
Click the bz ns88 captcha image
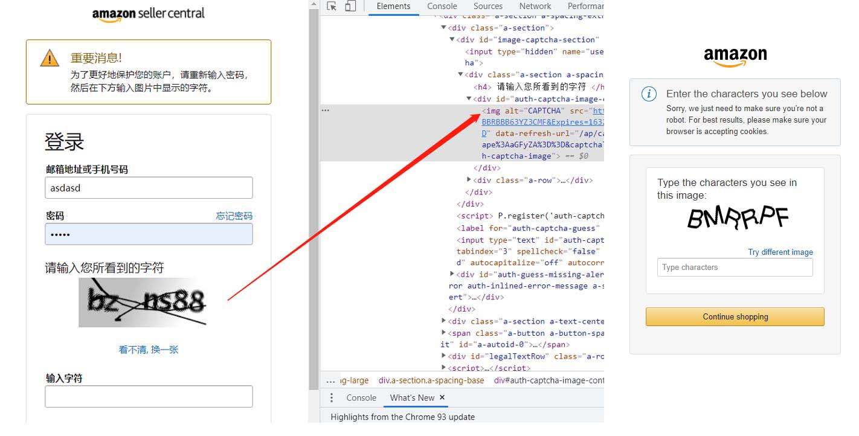143,302
